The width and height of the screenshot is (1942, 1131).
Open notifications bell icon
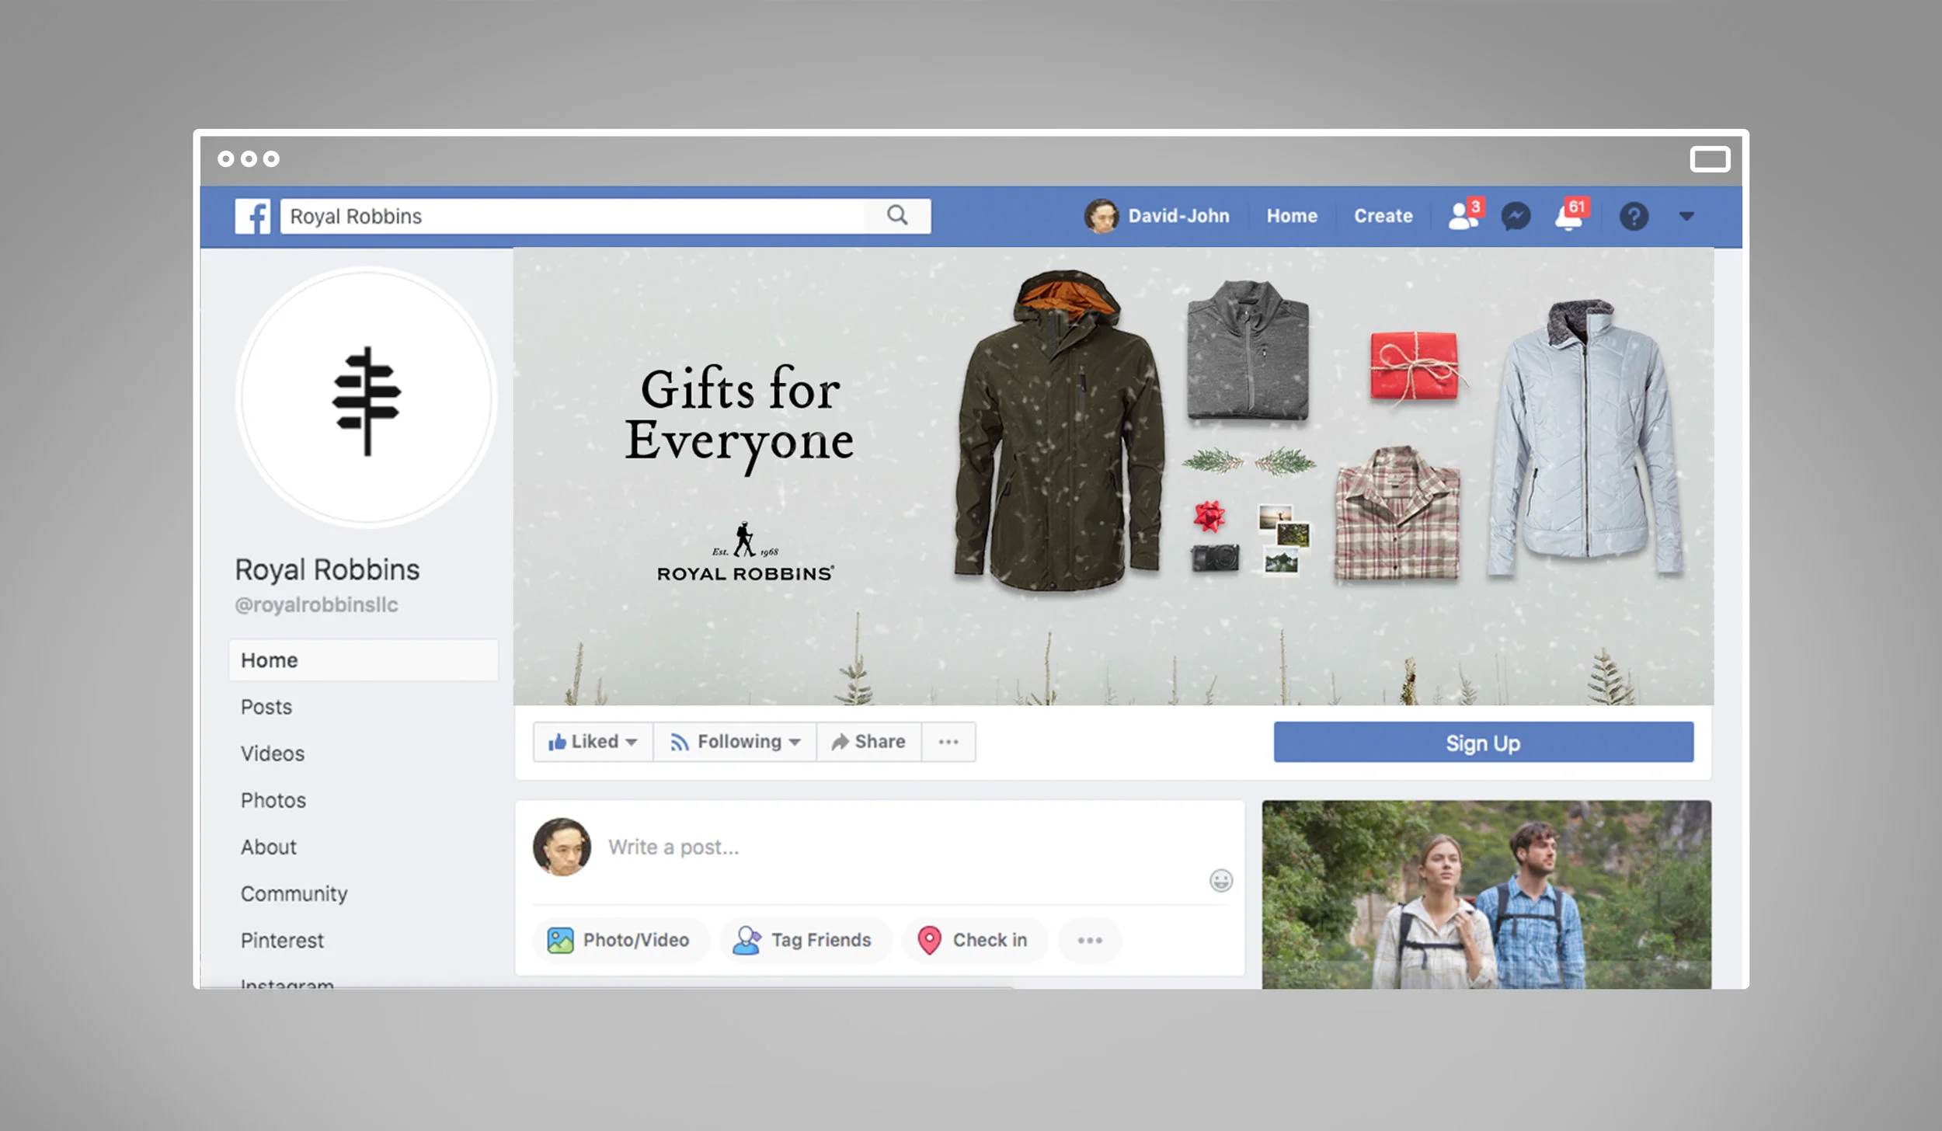pos(1569,217)
